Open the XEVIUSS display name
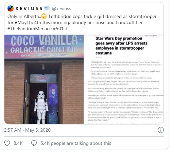The width and height of the screenshot is (172, 153). (29, 8)
